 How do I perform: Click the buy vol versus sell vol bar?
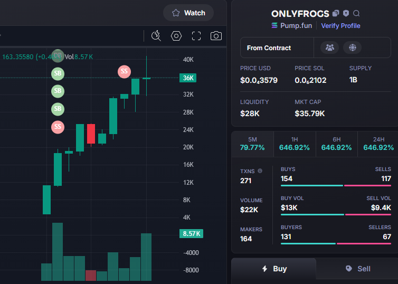click(x=336, y=215)
